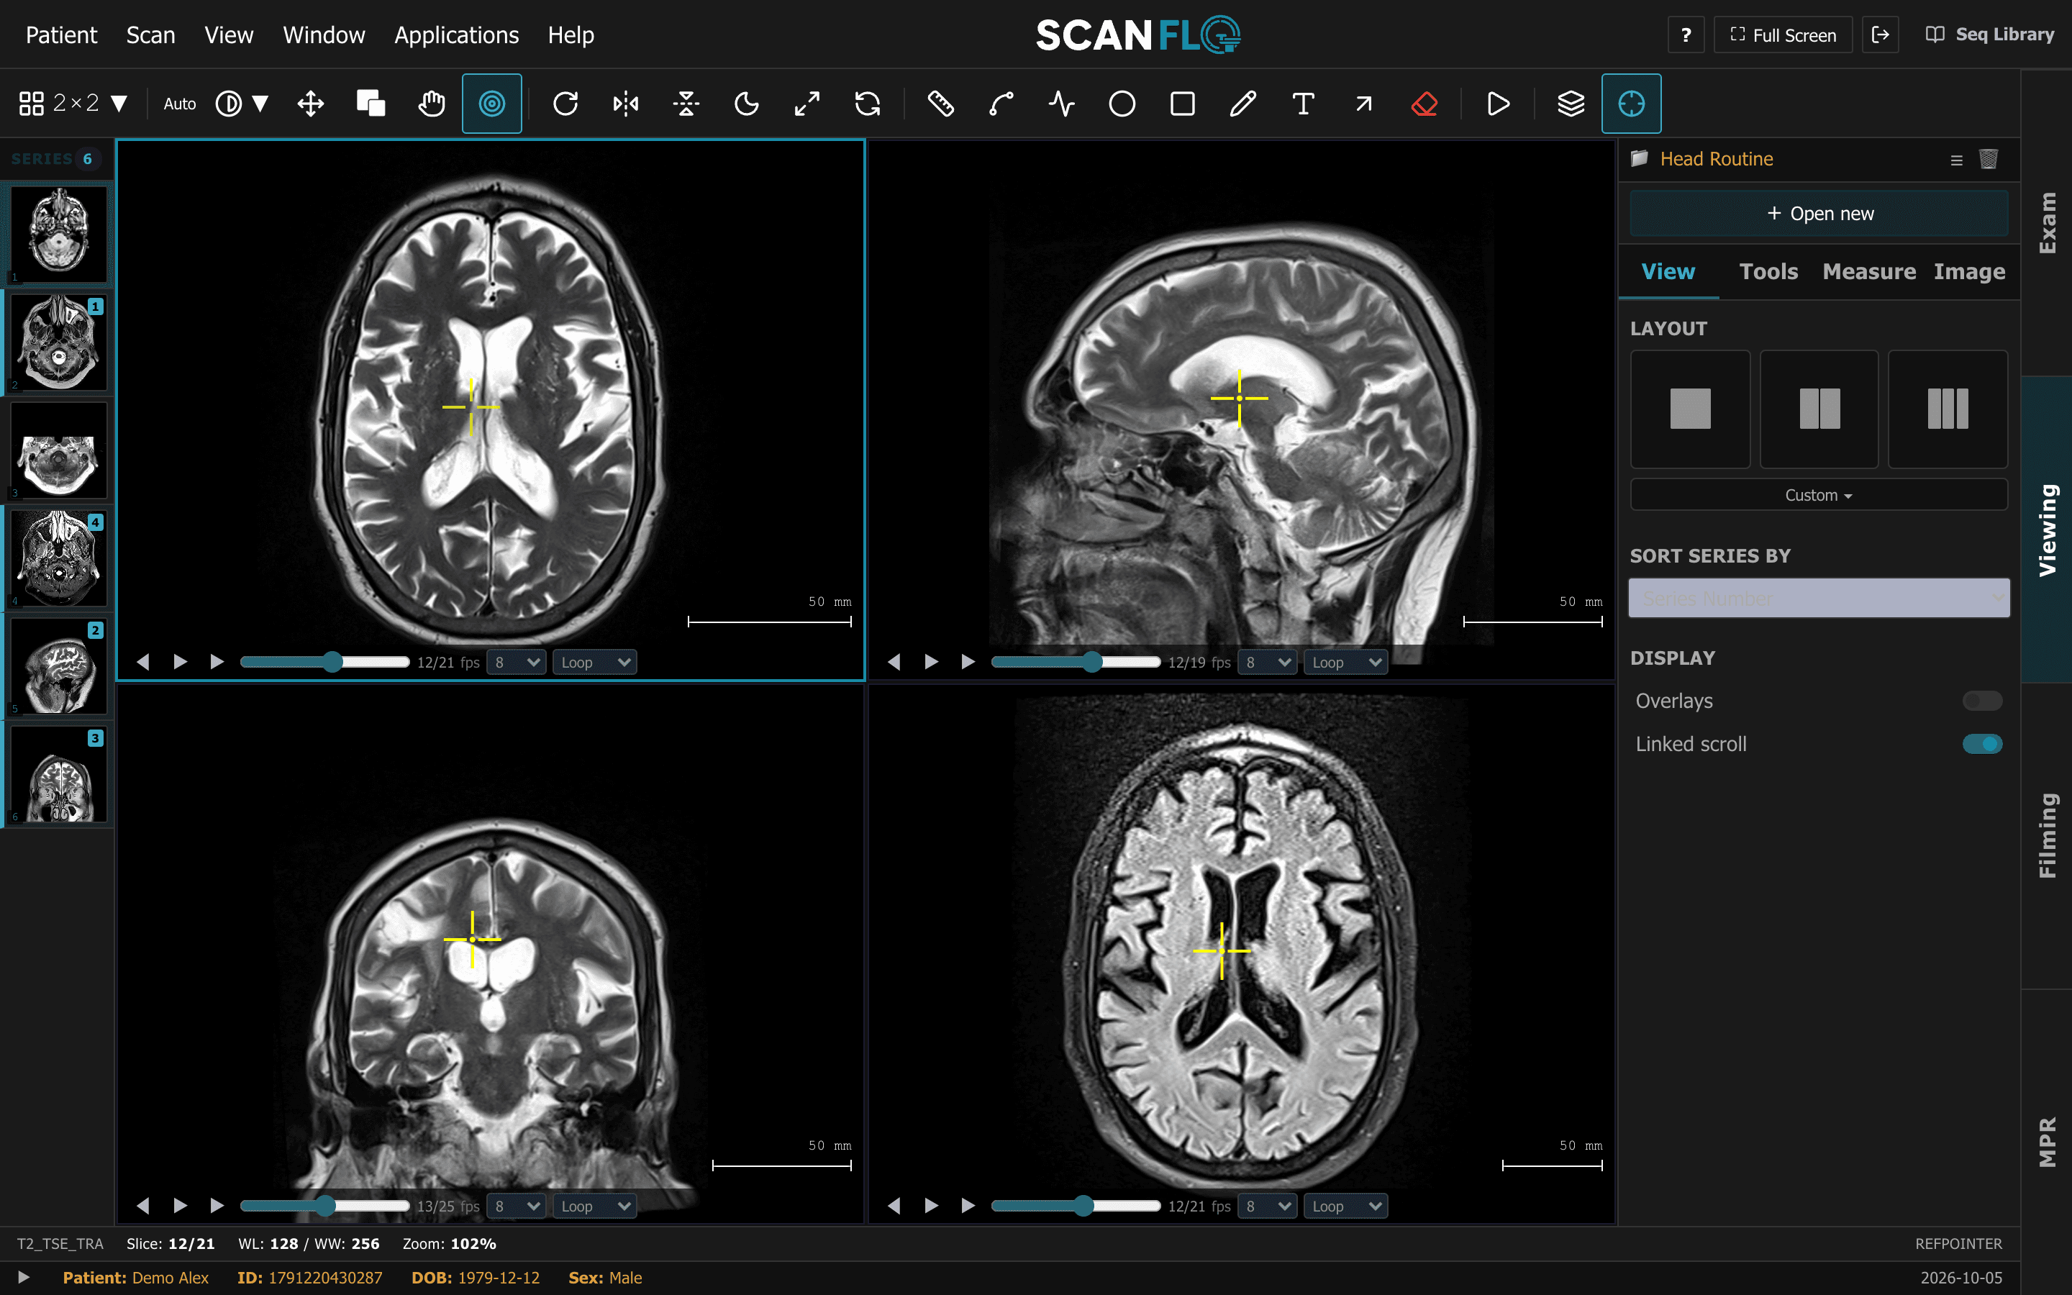Disable the Linked scroll switch
2072x1295 pixels.
[x=1982, y=743]
